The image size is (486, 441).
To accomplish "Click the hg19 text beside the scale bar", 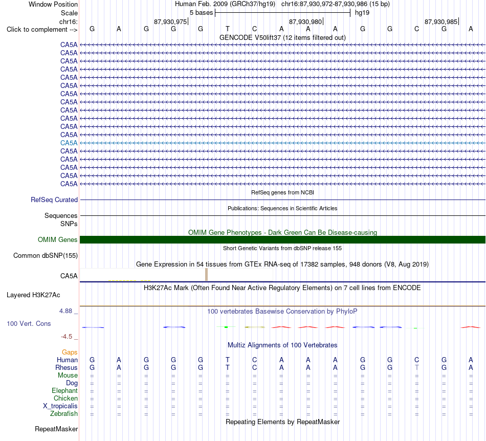I will tap(362, 13).
